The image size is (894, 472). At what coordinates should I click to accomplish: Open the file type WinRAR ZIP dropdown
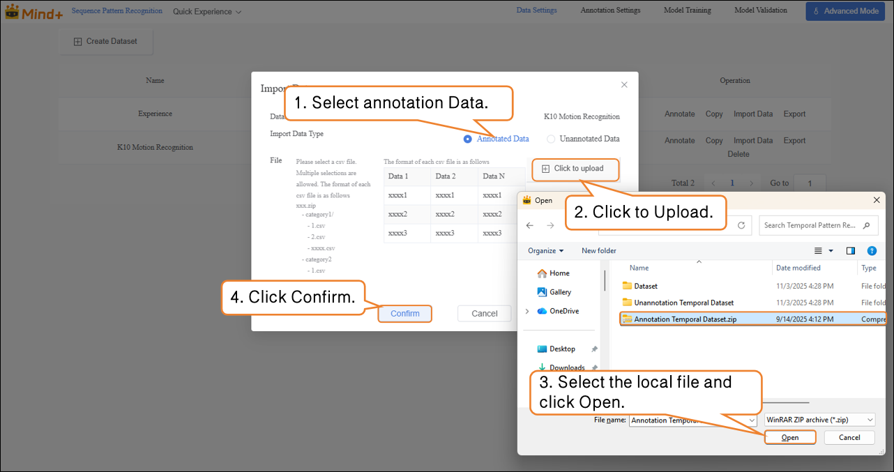(x=819, y=420)
